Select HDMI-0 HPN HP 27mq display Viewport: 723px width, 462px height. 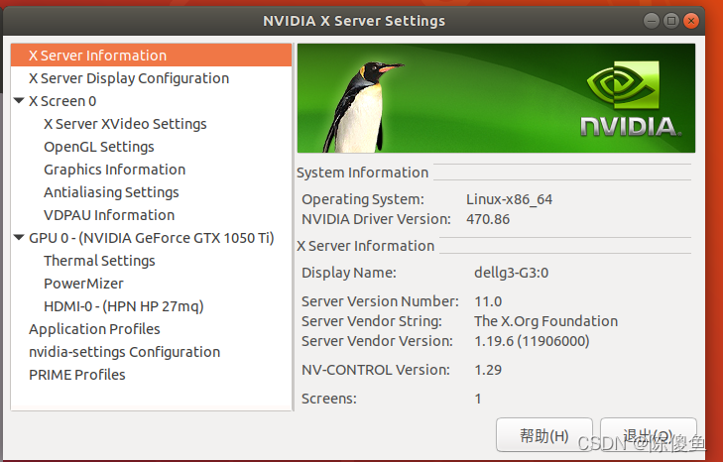(x=151, y=306)
